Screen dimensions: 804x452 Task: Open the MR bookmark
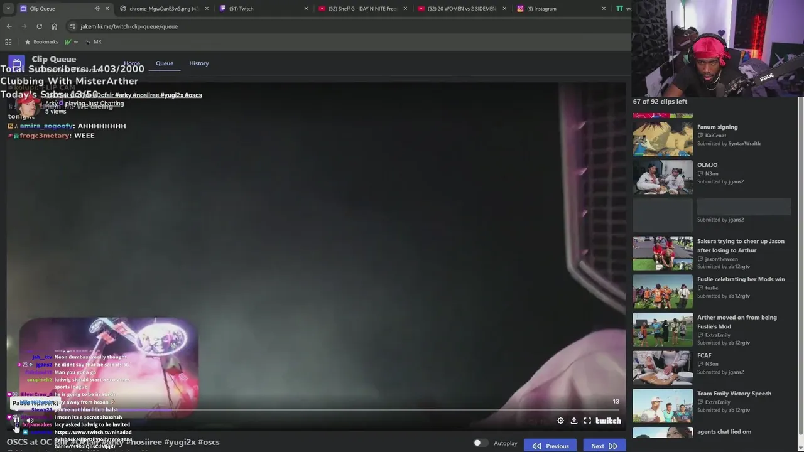coord(93,42)
